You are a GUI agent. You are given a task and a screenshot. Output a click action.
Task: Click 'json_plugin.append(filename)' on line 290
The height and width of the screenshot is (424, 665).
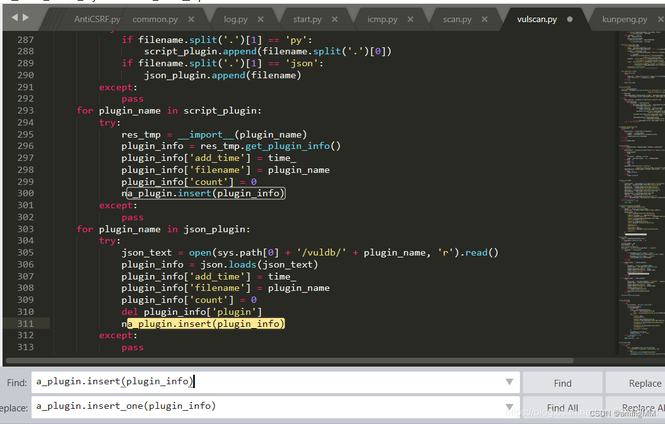coord(222,76)
